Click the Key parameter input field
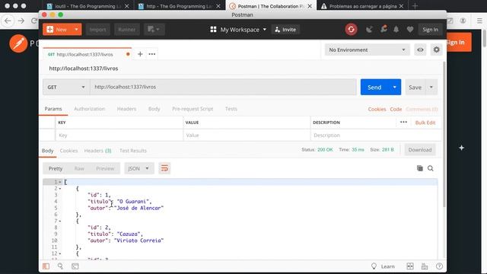Viewport: 487px width, 274px height. [x=119, y=135]
